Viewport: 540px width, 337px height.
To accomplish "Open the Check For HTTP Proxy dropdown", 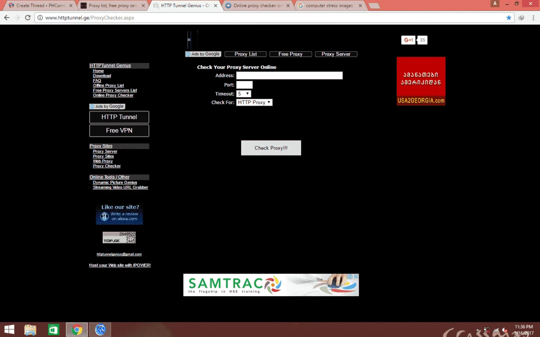I will (x=254, y=102).
